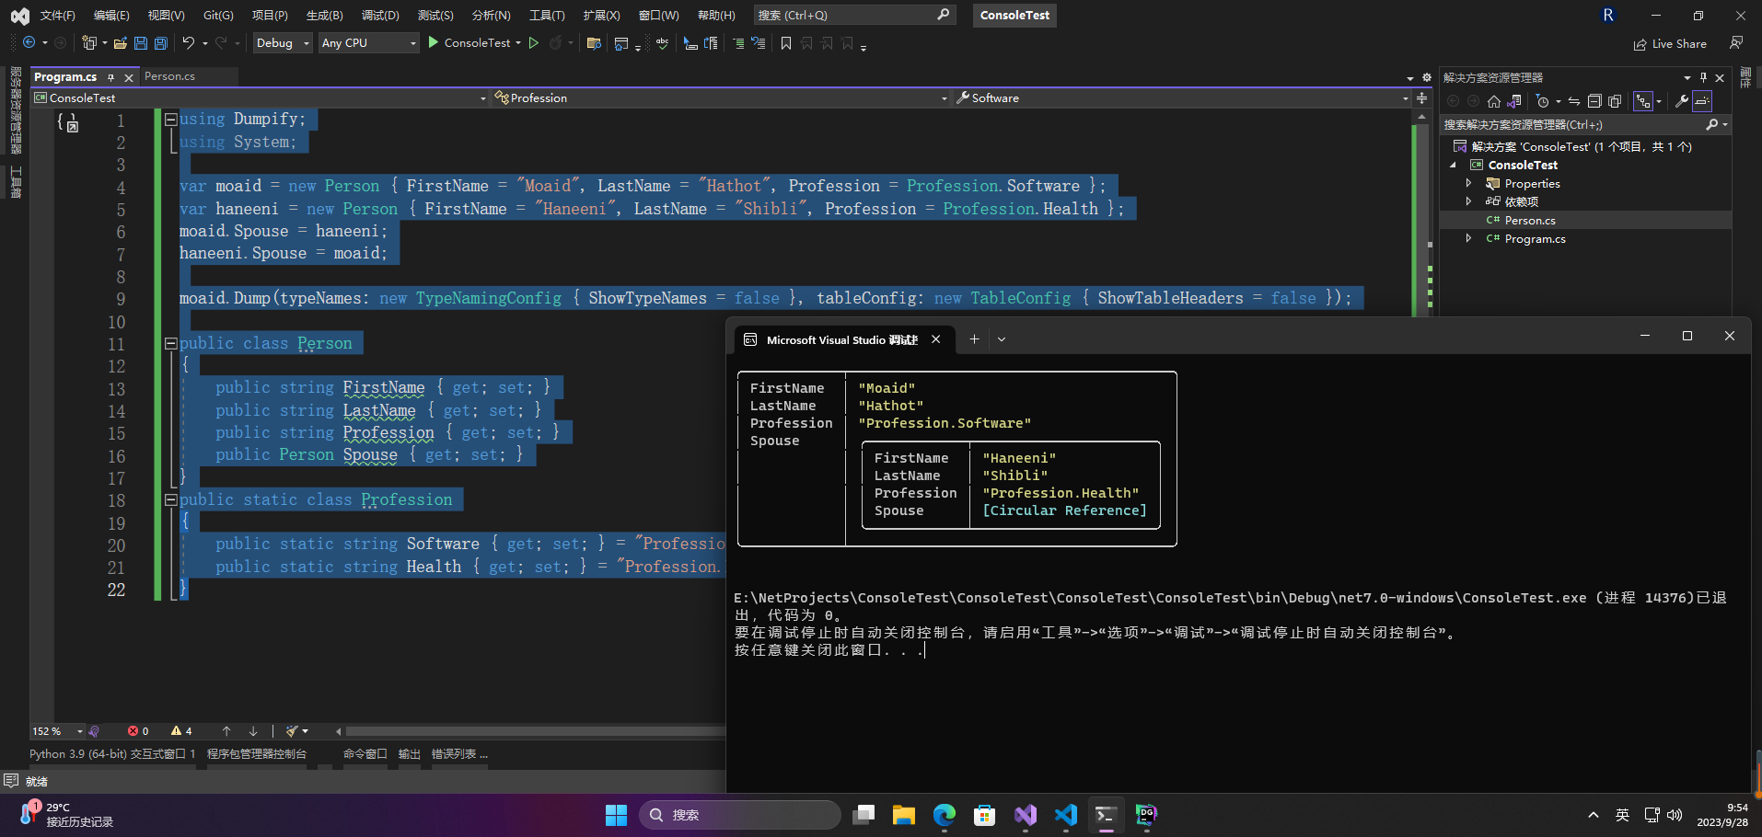Click Sync with Active Document icon
The width and height of the screenshot is (1762, 837).
click(x=1574, y=101)
